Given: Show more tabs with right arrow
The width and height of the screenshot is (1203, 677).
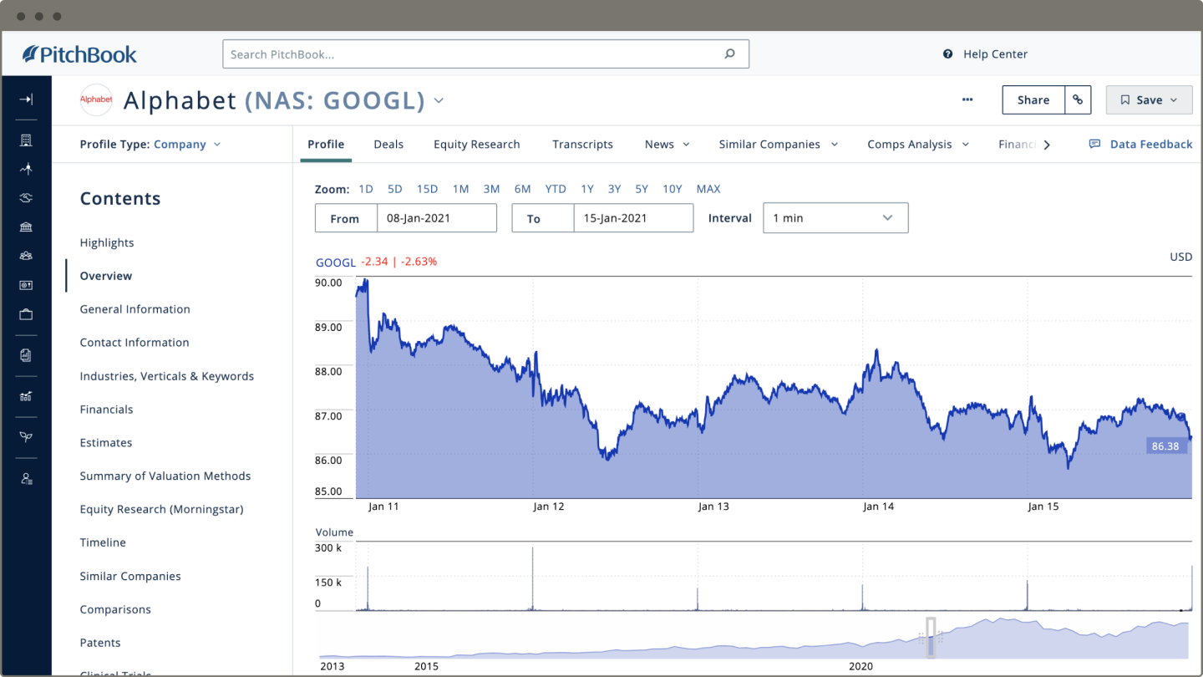Looking at the screenshot, I should [x=1047, y=145].
